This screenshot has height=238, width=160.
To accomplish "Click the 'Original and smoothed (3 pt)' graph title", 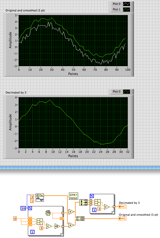I will (25, 10).
